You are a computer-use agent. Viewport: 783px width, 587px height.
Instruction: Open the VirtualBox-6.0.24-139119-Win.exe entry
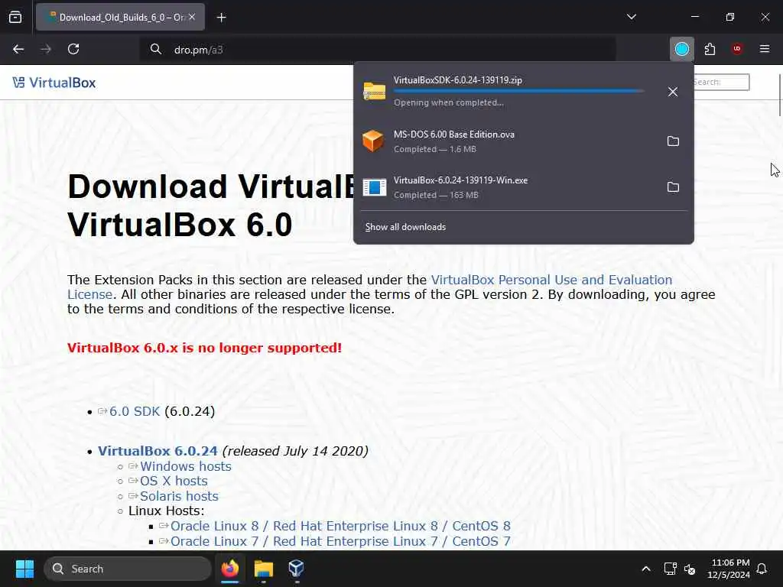click(x=507, y=187)
